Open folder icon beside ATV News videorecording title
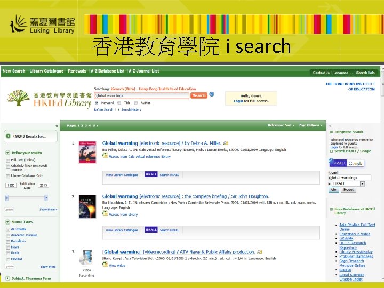The width and height of the screenshot is (384, 288). [x=260, y=252]
